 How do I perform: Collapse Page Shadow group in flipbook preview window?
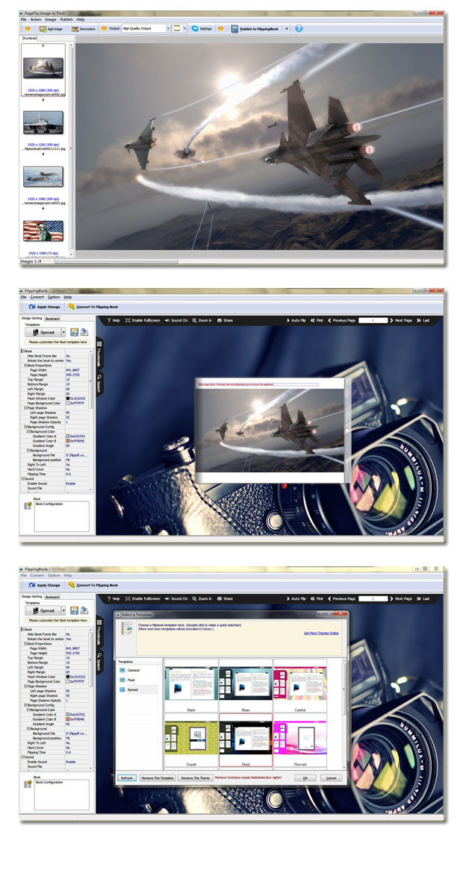(26, 407)
